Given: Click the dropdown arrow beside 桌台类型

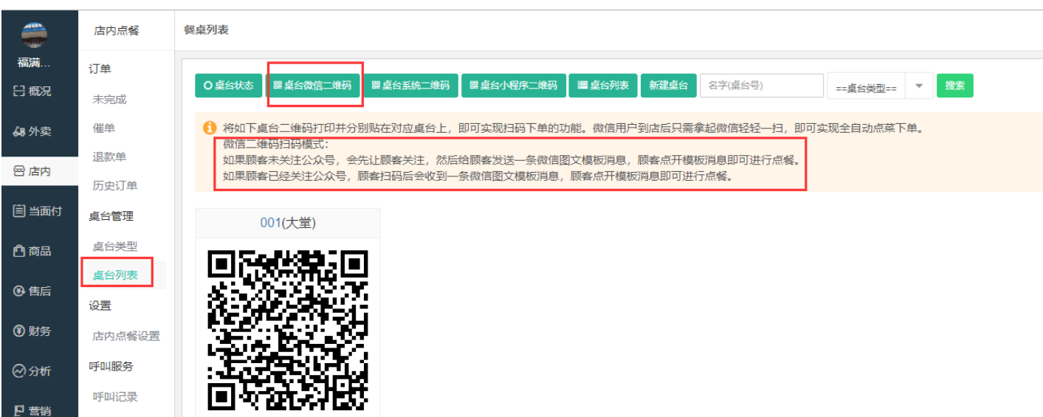Looking at the screenshot, I should coord(919,86).
